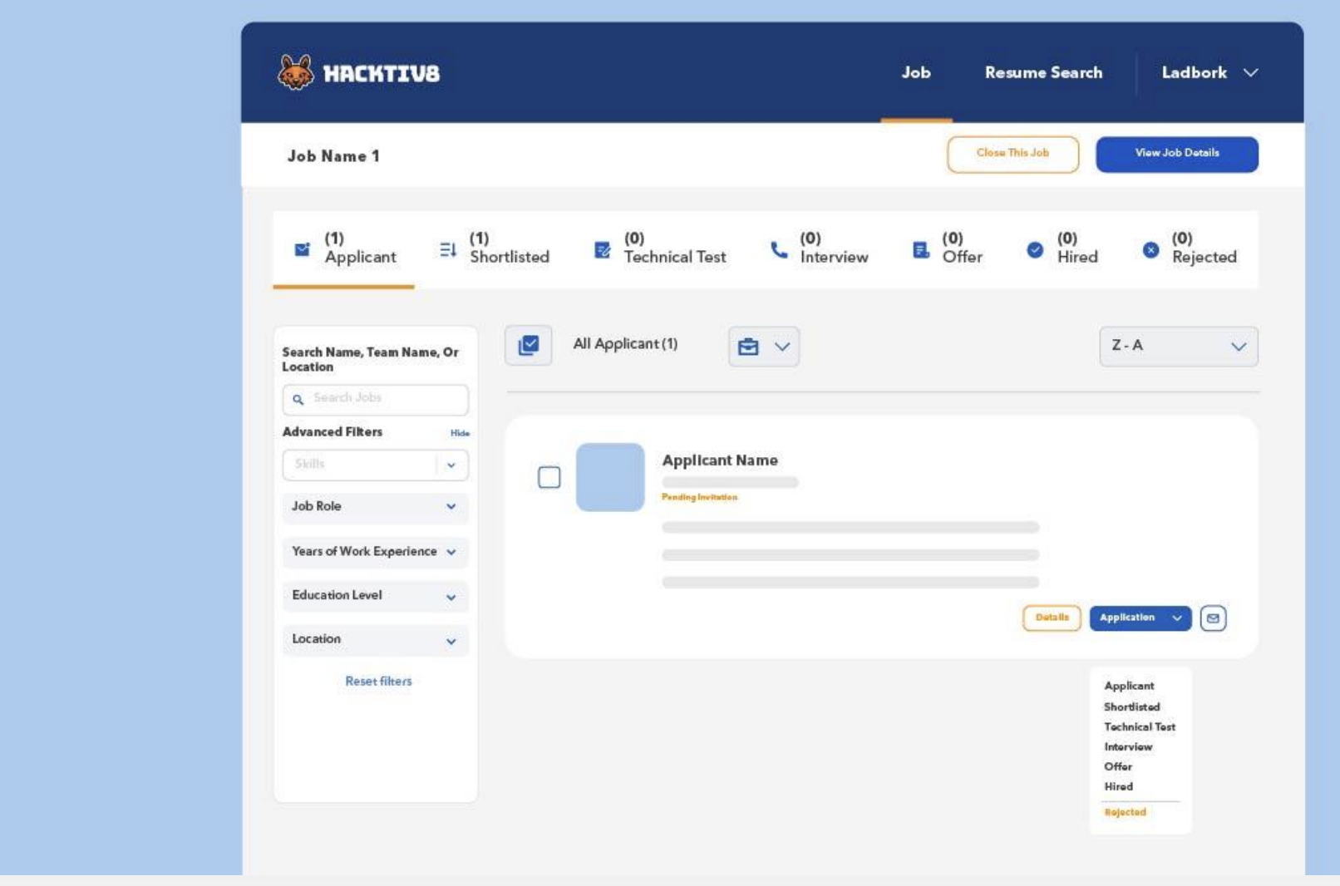Tick the checkbox beside Applicant Name
The height and width of the screenshot is (886, 1340).
click(549, 477)
